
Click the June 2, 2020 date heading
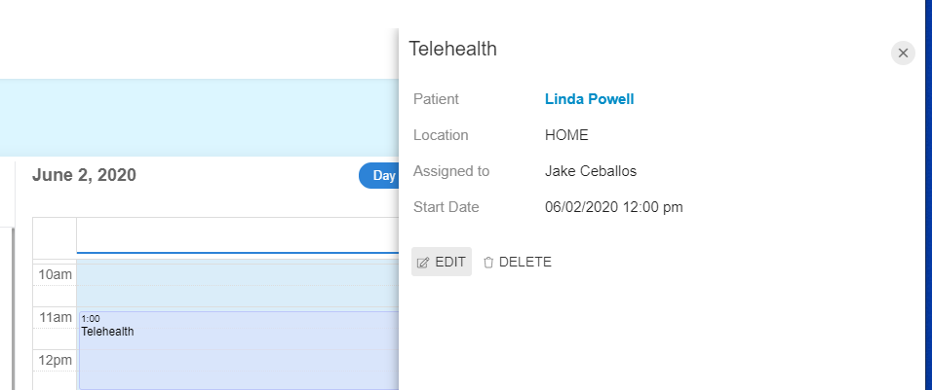84,175
